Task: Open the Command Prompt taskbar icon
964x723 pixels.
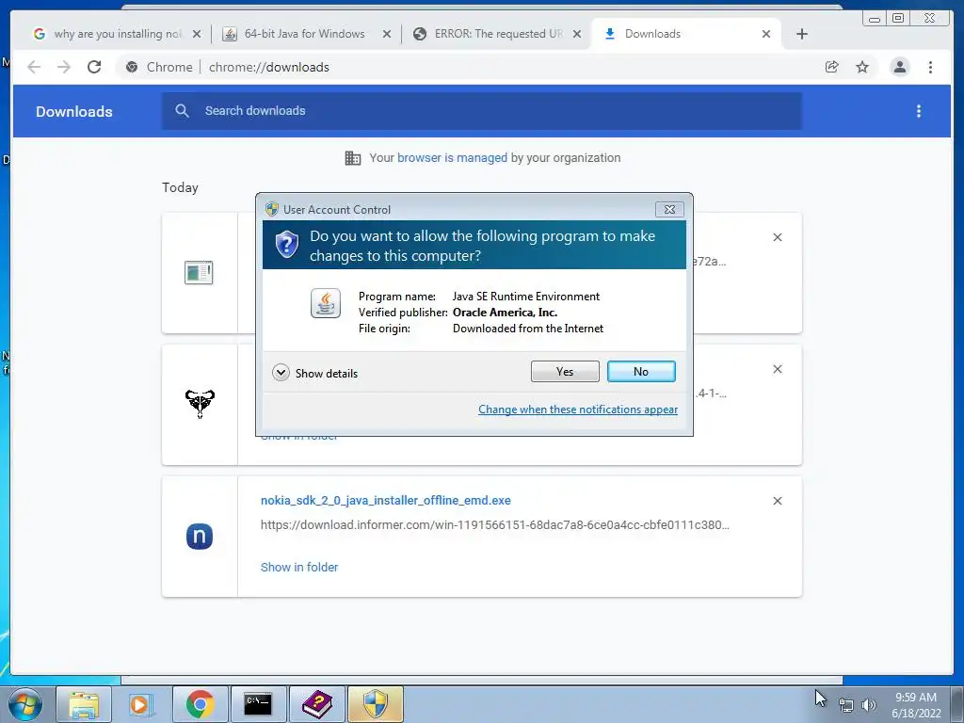Action: pos(258,704)
